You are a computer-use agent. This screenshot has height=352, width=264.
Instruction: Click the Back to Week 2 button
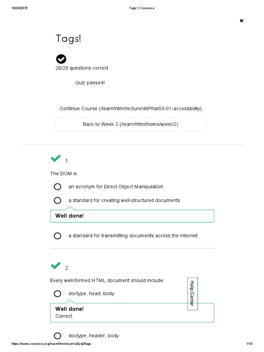131,124
